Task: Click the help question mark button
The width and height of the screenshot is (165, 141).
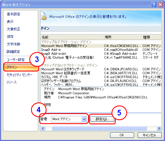Action: point(154,5)
